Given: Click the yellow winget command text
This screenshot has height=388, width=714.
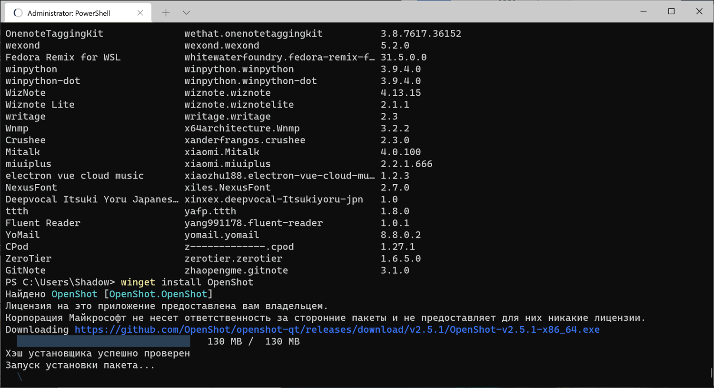Looking at the screenshot, I should coord(138,282).
